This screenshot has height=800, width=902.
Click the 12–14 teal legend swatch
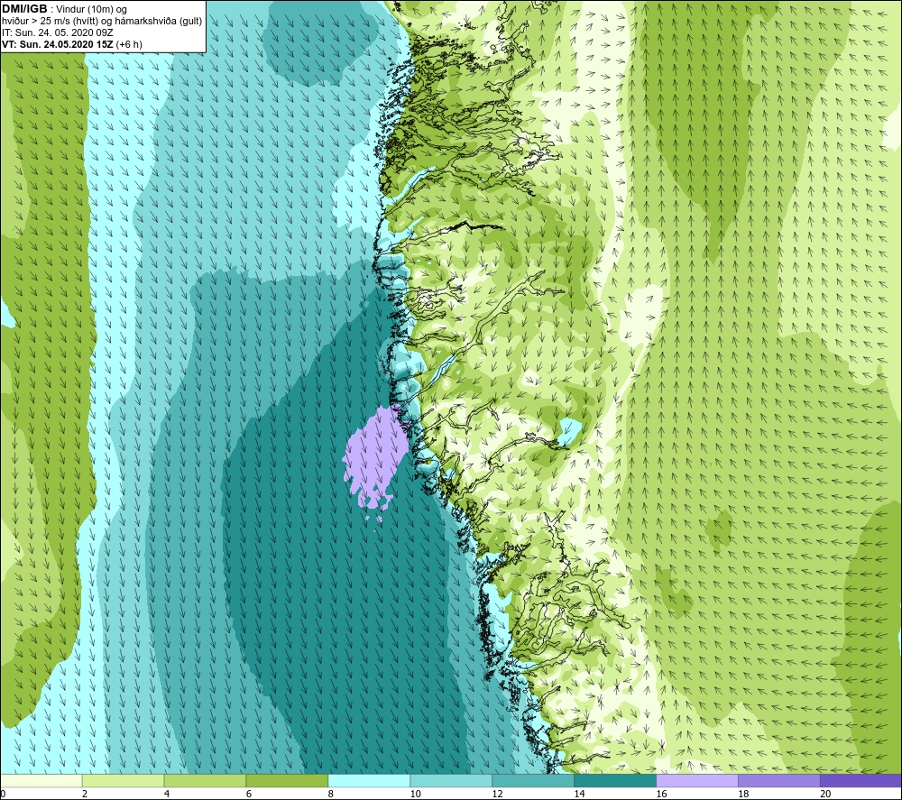coord(533,780)
